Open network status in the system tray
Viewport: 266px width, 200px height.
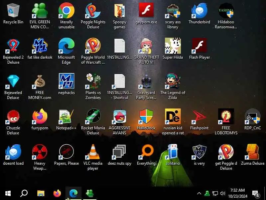(x=215, y=193)
